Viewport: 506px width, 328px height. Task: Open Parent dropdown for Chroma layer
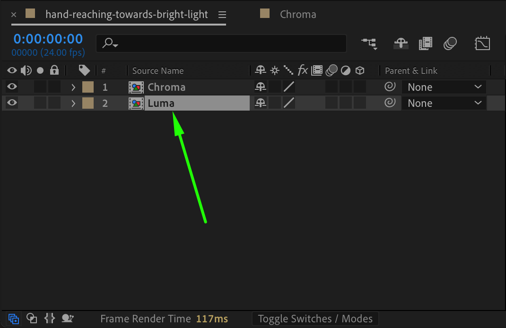click(444, 87)
